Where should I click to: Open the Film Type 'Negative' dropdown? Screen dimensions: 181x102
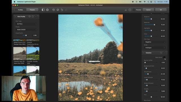click(155, 42)
